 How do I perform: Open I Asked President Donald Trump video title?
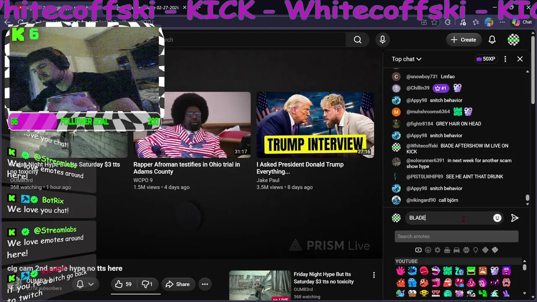pos(300,168)
